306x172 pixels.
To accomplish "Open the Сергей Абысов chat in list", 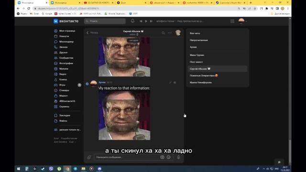I will tap(218, 69).
